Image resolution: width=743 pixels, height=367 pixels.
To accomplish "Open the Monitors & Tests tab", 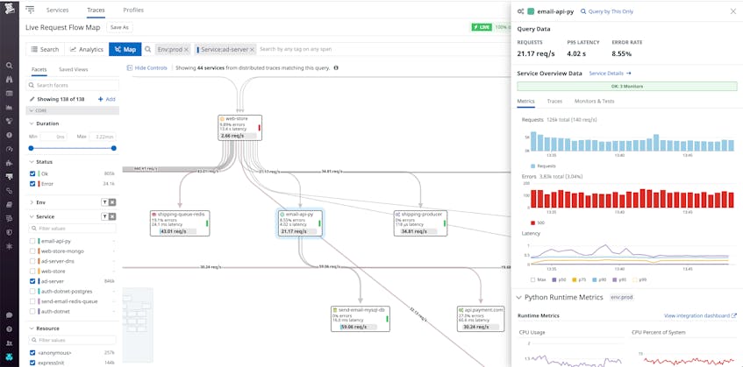I will 594,102.
